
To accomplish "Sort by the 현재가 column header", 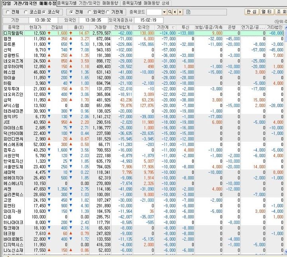I will click(35, 27).
